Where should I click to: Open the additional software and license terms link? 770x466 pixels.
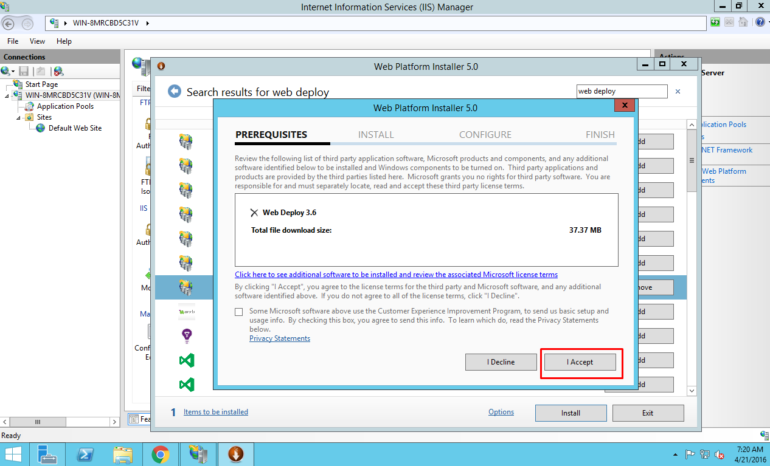point(397,275)
